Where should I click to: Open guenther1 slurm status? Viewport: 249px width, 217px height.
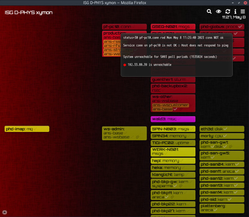173,80
